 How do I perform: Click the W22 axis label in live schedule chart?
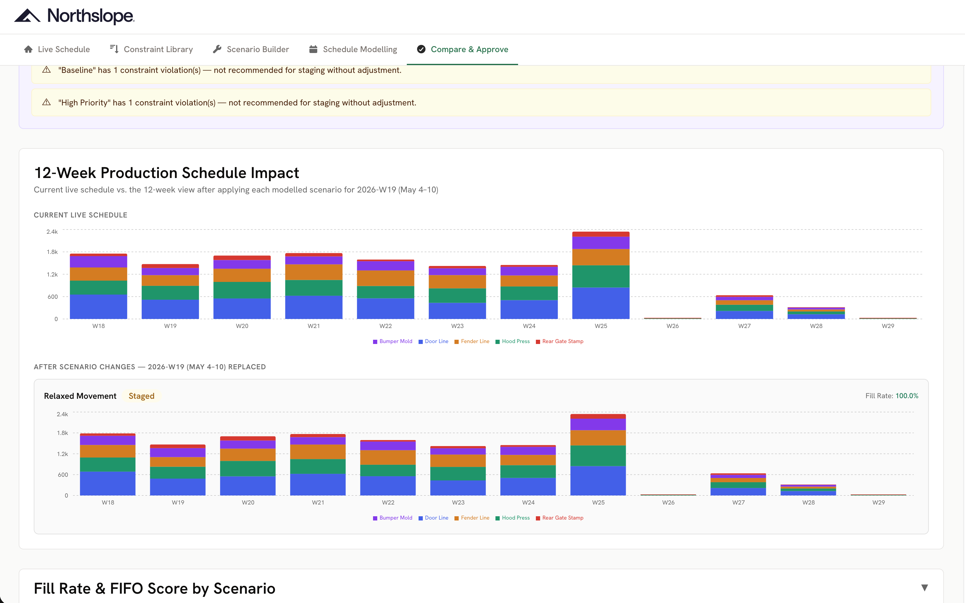click(x=386, y=326)
